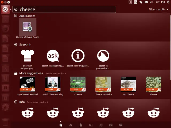Switch to the Photos lens
The image size is (171, 128).
pos(111,125)
